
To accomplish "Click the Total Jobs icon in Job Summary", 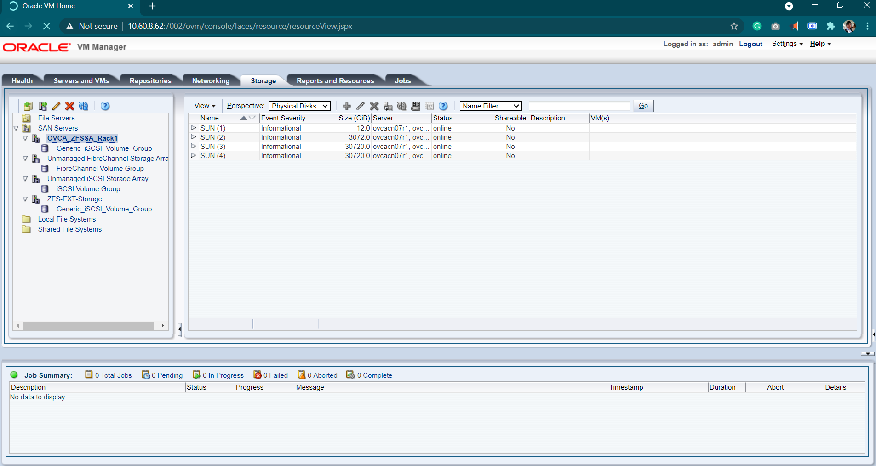I will [x=89, y=375].
